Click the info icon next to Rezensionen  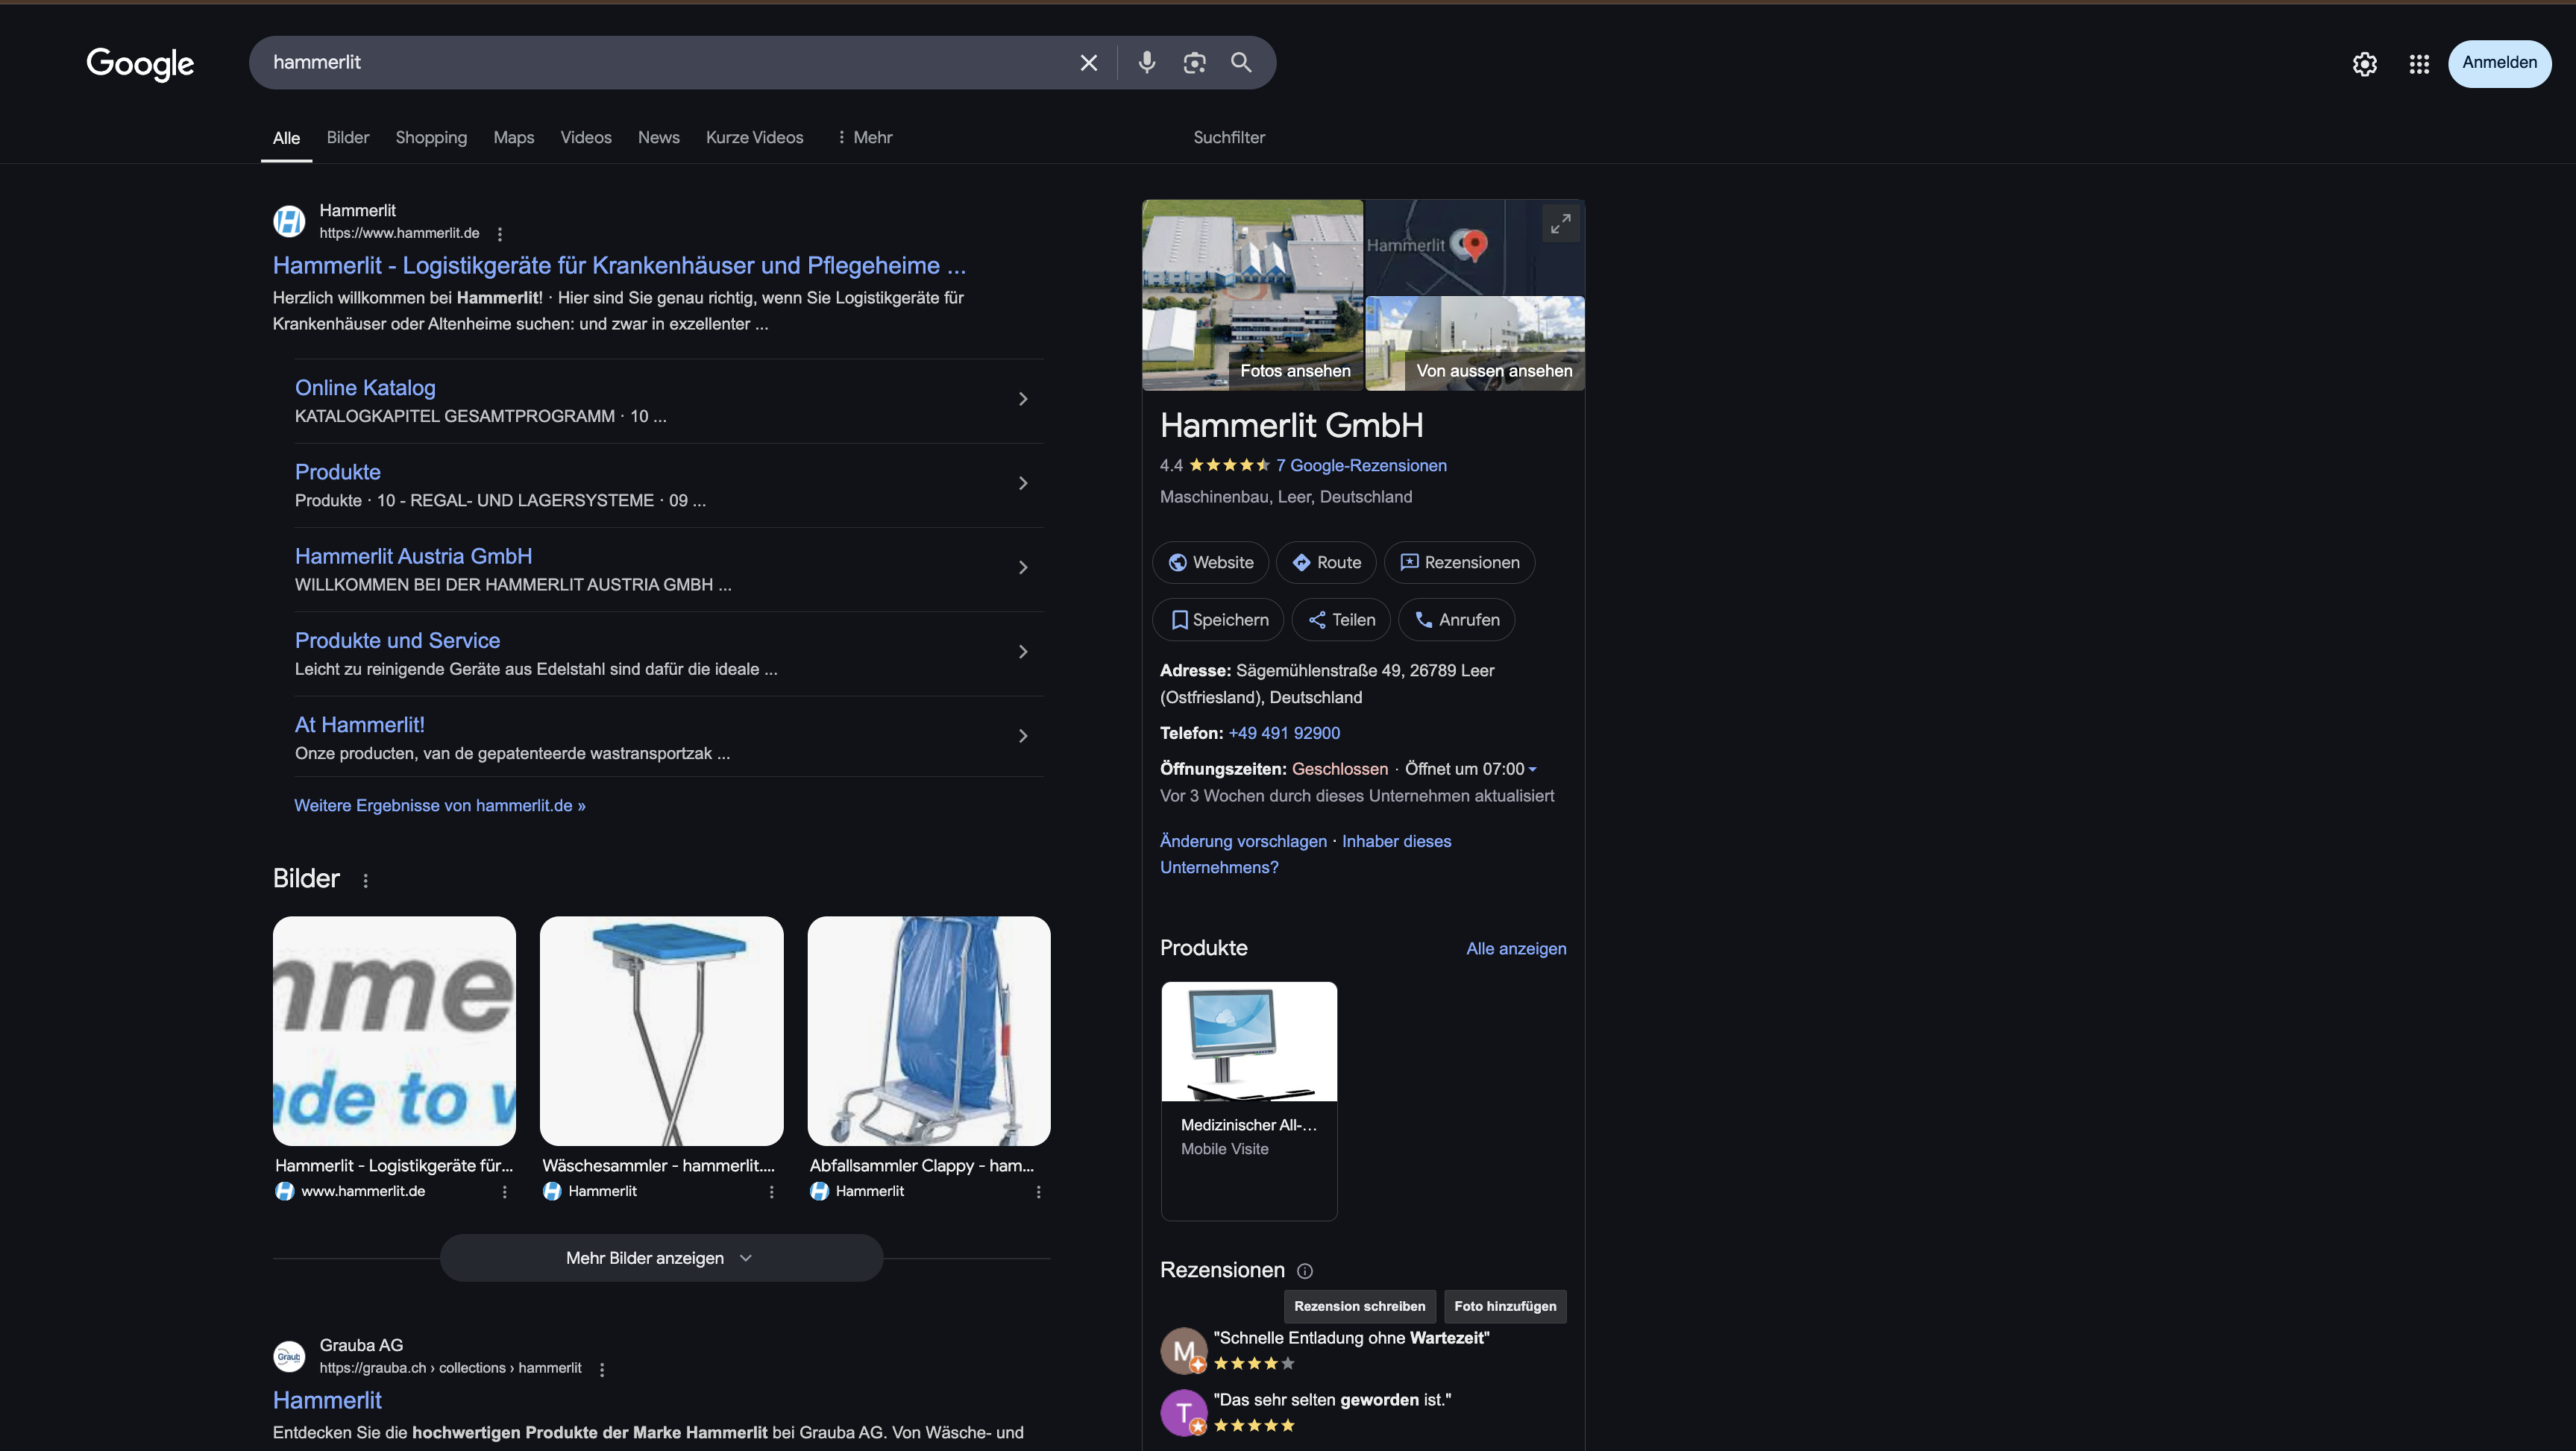point(1305,1271)
